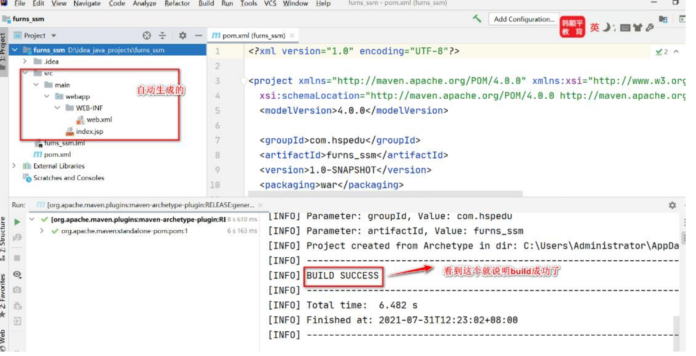This screenshot has height=356, width=696.
Task: Open Project panel settings gear
Action: [x=183, y=35]
